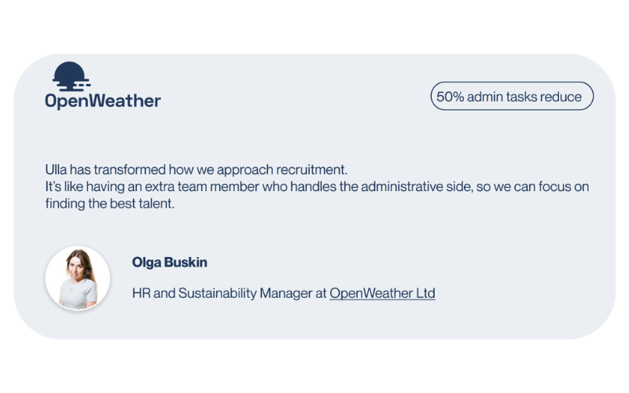Click the surname "Buskin"
The width and height of the screenshot is (629, 393).
click(186, 263)
